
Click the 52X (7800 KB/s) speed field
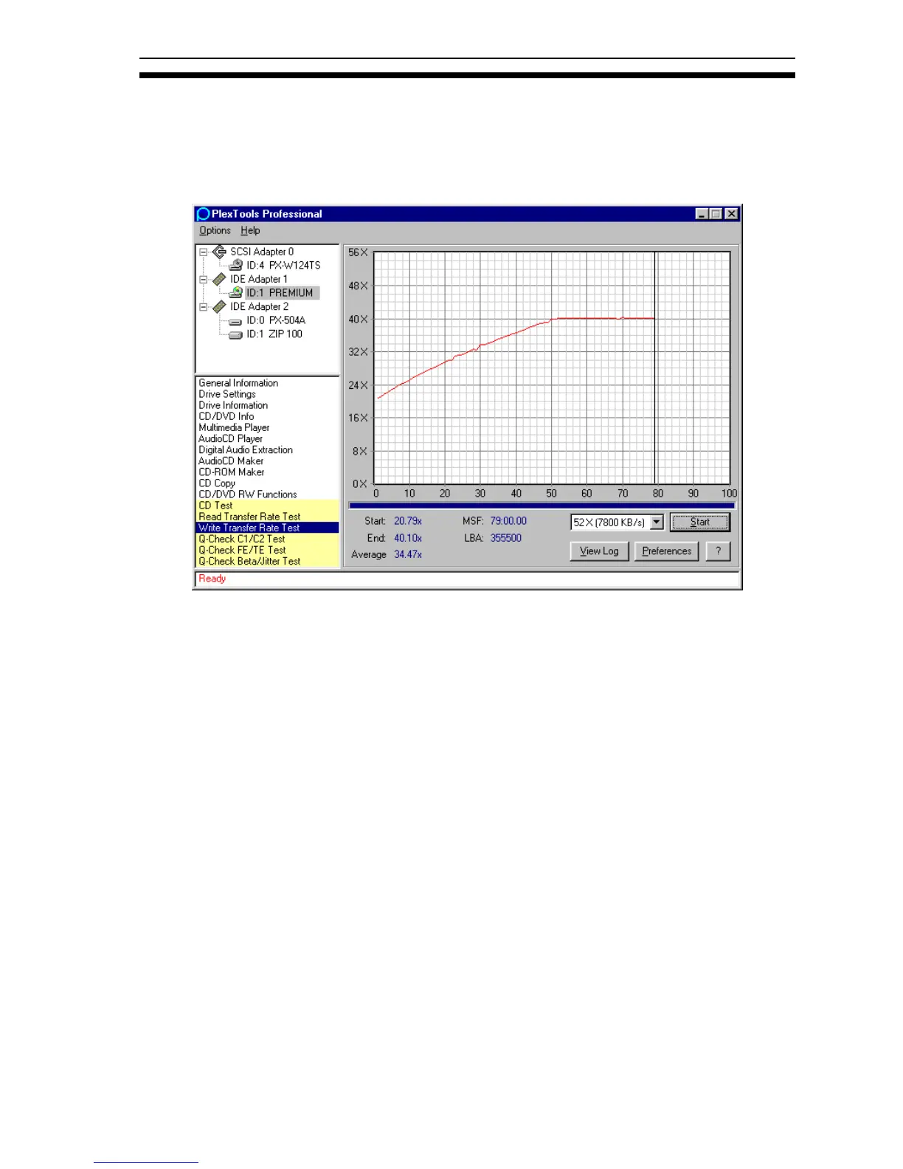click(610, 523)
